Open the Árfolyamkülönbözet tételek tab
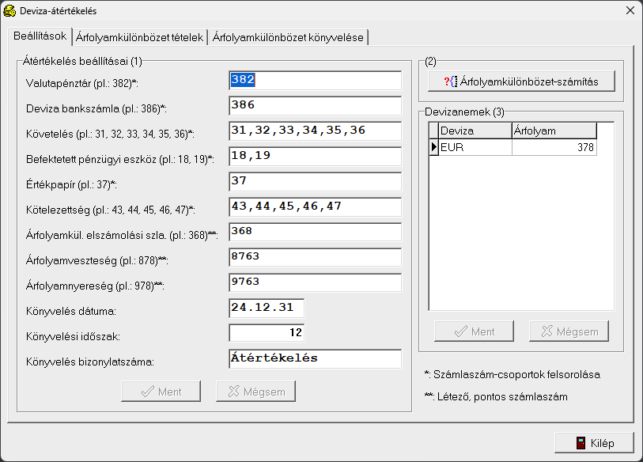 tap(139, 37)
